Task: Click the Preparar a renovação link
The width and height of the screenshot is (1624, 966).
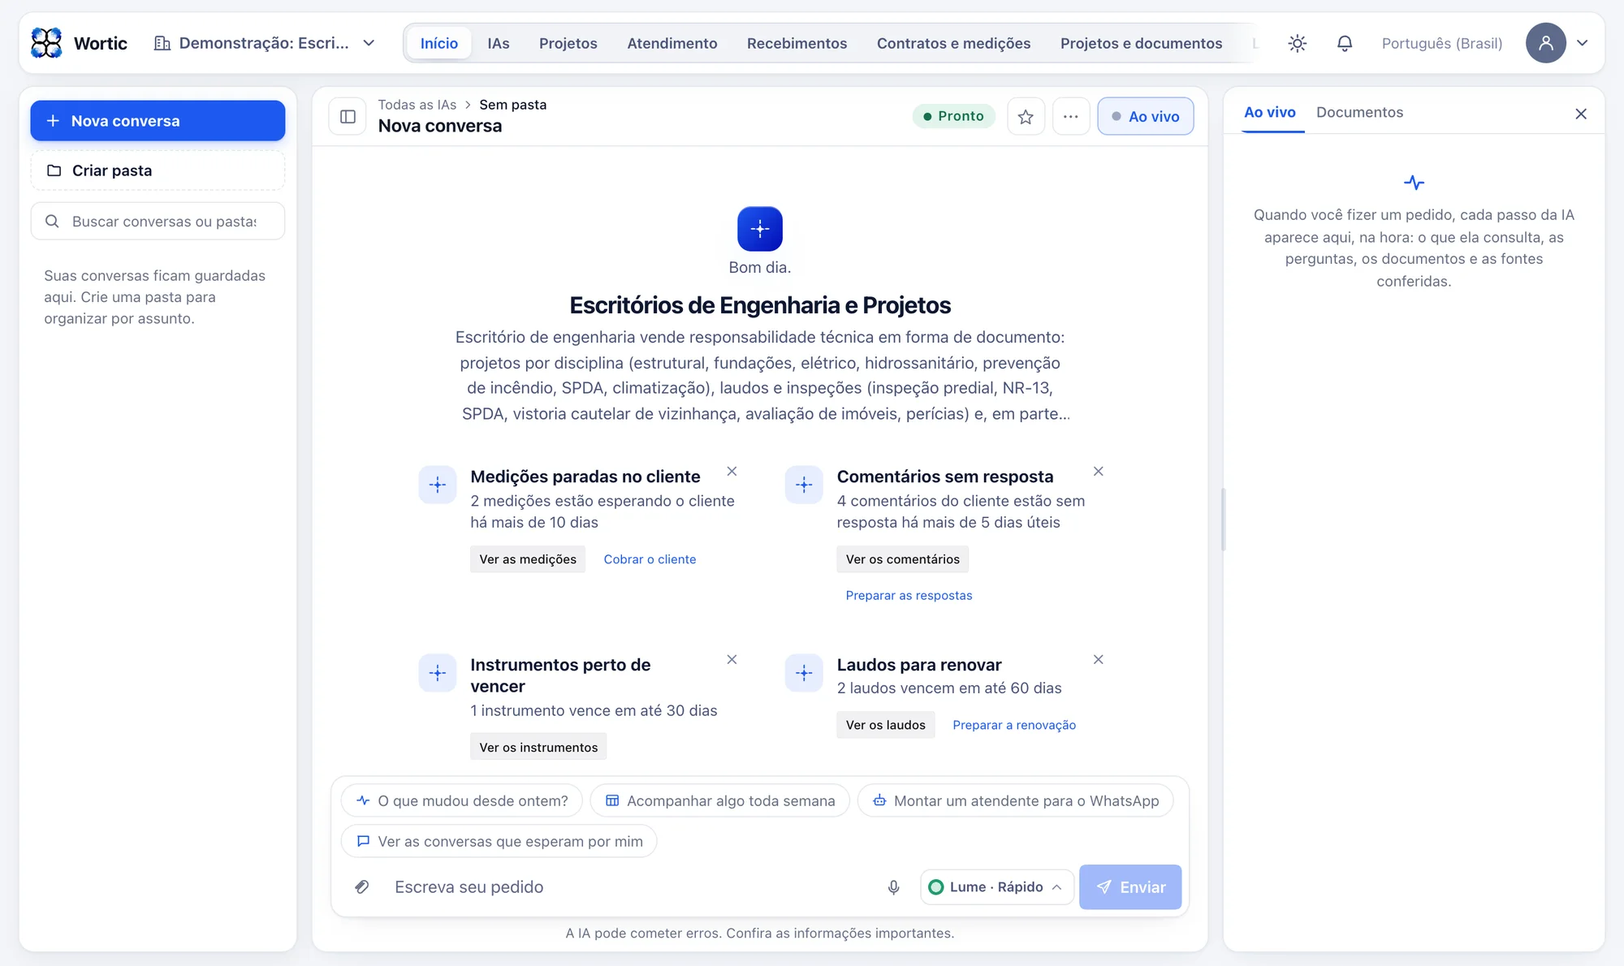Action: coord(1014,725)
